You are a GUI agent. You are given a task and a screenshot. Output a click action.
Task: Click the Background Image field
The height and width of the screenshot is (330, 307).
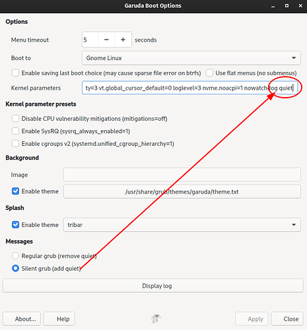[x=182, y=175]
